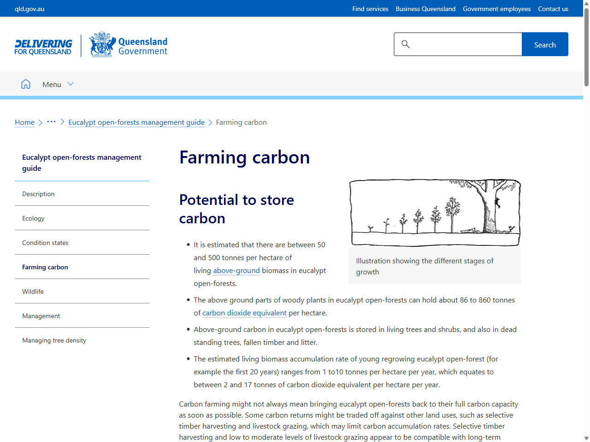Click the Farming carbon page heading
The image size is (590, 442).
pyautogui.click(x=244, y=157)
